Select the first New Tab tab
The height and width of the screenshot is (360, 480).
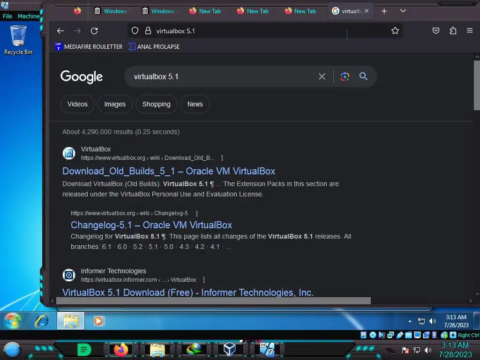(x=205, y=11)
